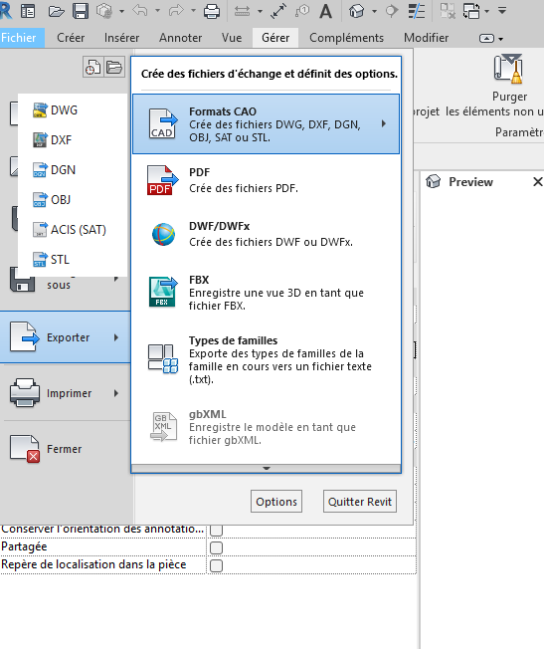Close the Preview panel
The height and width of the screenshot is (649, 544).
click(x=537, y=181)
